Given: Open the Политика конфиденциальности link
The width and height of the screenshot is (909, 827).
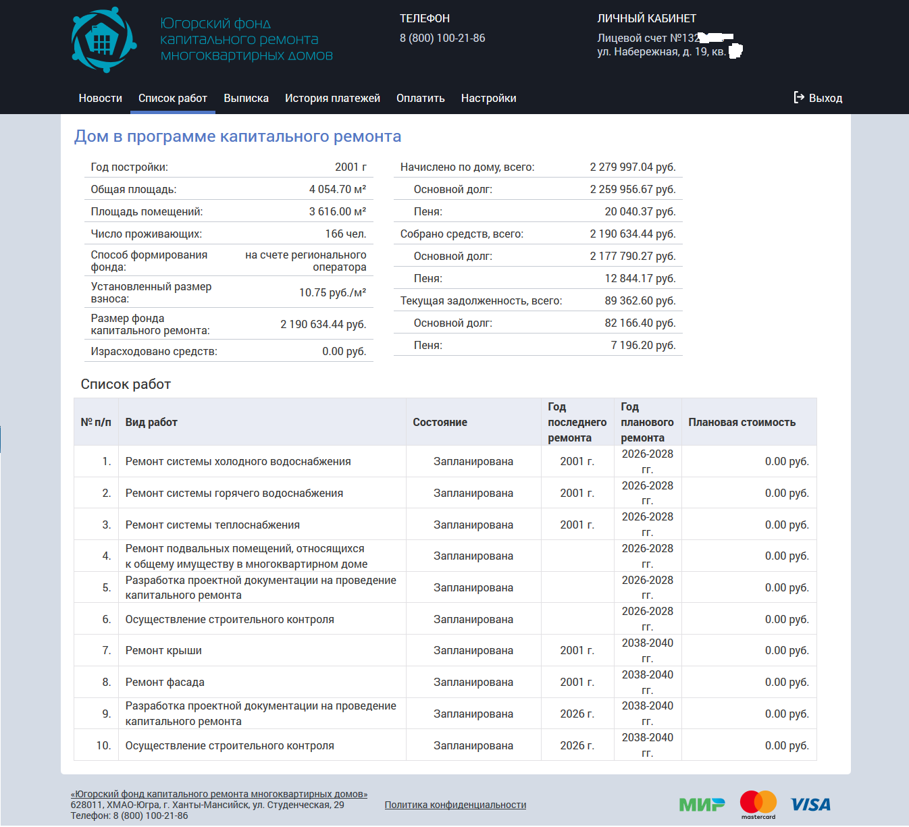Looking at the screenshot, I should tap(455, 805).
